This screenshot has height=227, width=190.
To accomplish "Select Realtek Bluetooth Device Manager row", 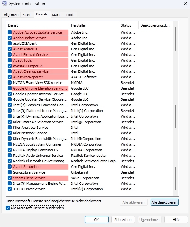I will click(40, 161).
